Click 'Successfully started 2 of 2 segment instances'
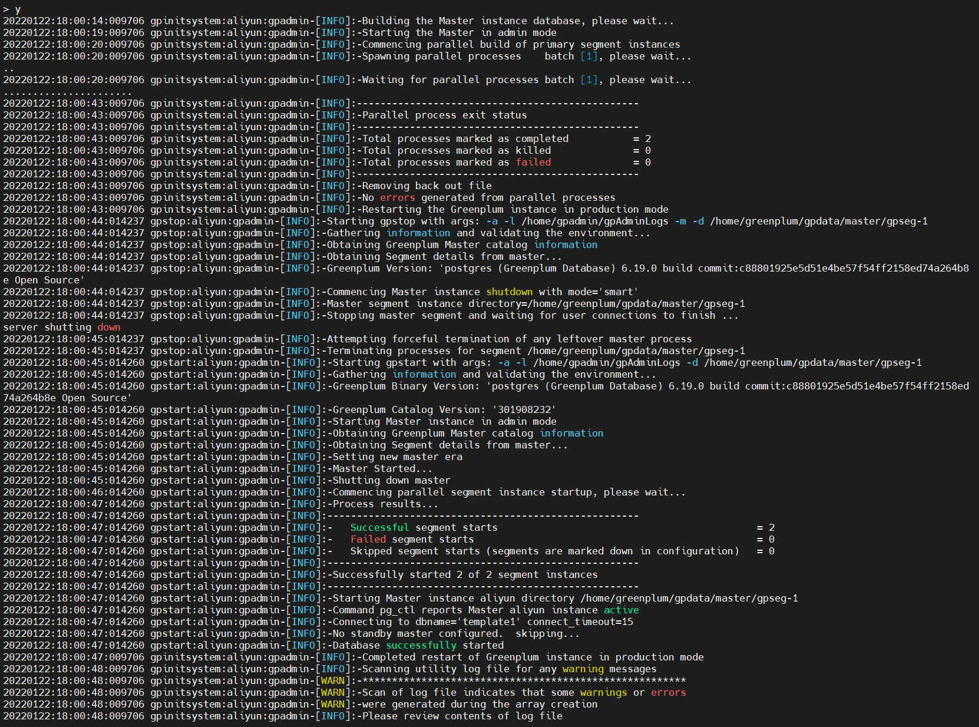The height and width of the screenshot is (727, 979). (465, 575)
